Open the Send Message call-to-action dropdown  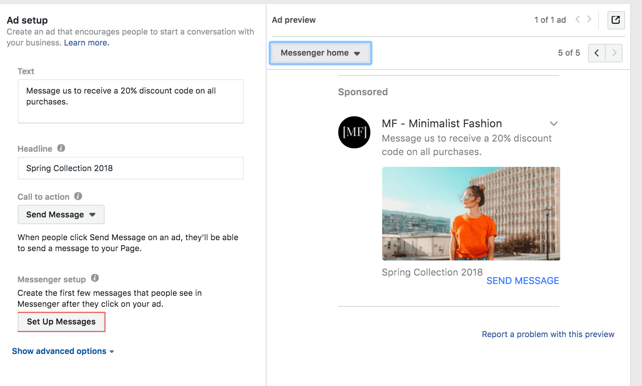(61, 215)
